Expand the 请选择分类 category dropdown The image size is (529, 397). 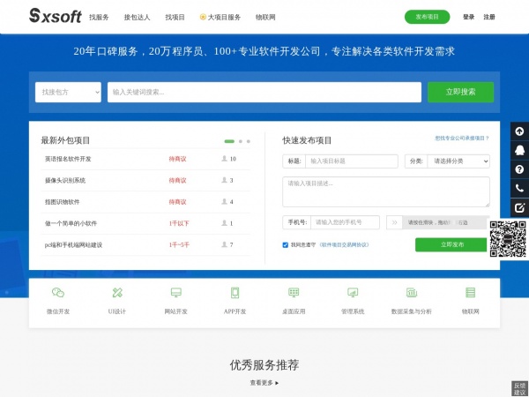pyautogui.click(x=447, y=161)
